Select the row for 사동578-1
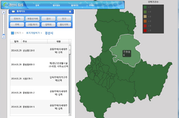The width and height of the screenshot is (179, 118). [39, 79]
